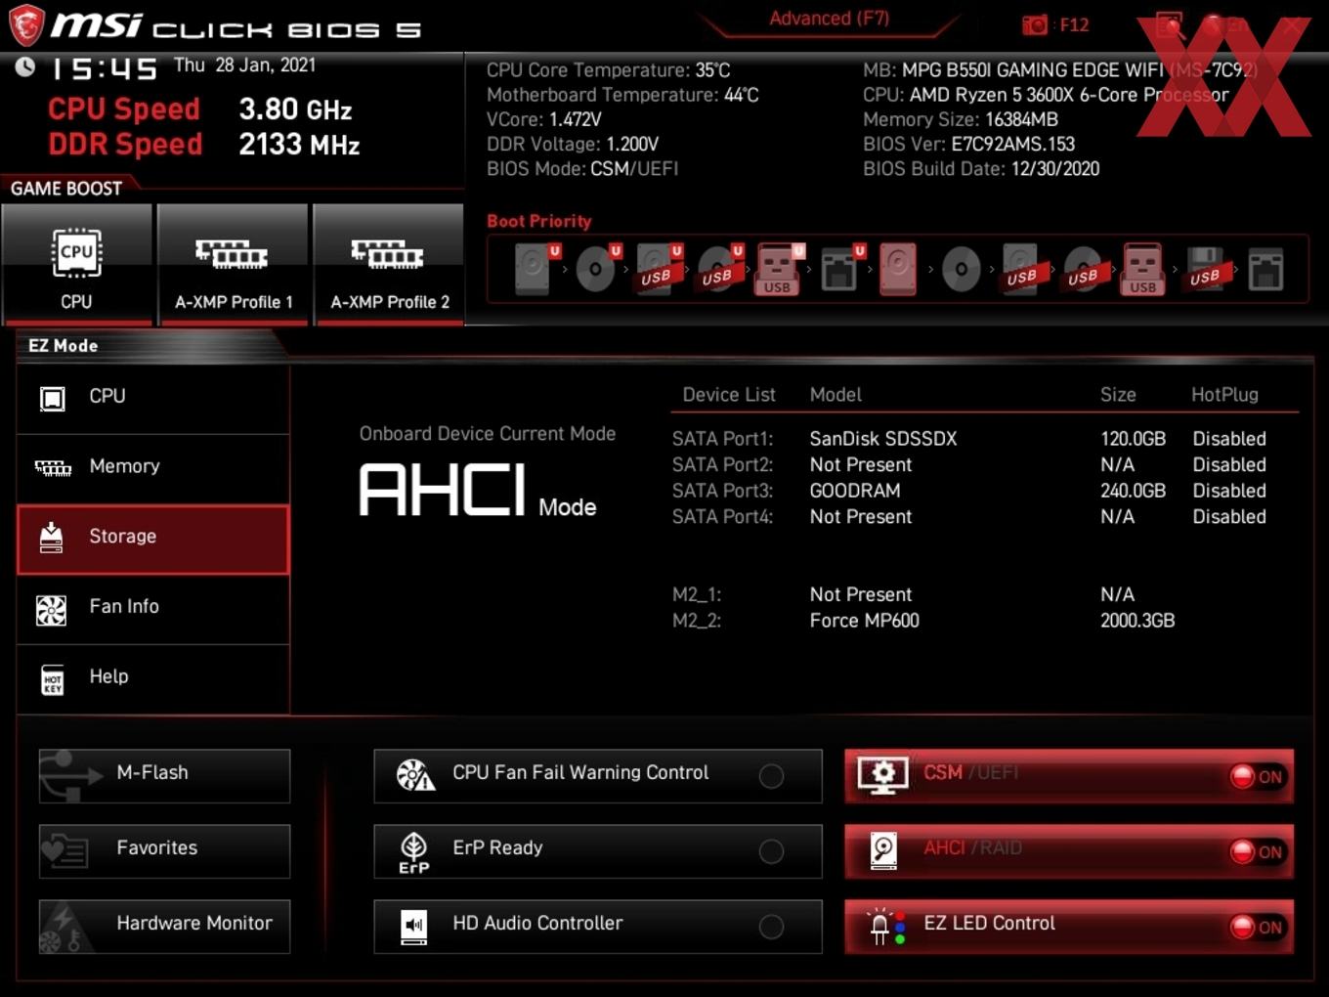Click the Boot Priority heading
The image size is (1329, 997).
click(539, 222)
